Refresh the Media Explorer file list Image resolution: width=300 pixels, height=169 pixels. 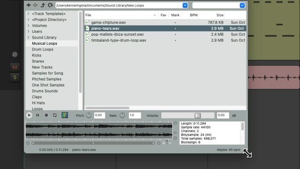(x=50, y=5)
